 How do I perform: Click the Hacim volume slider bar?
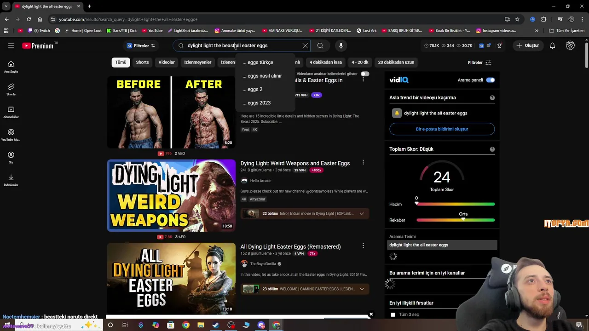[456, 204]
